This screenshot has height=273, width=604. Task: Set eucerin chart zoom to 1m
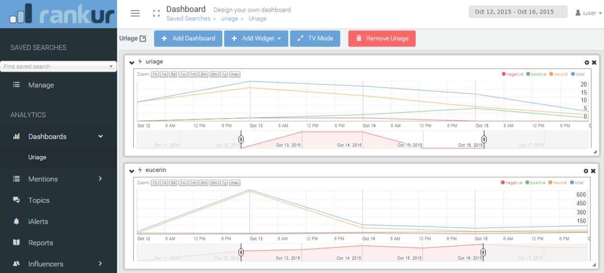193,183
